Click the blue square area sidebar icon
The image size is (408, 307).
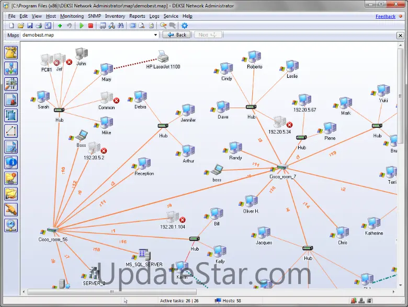pos(11,115)
